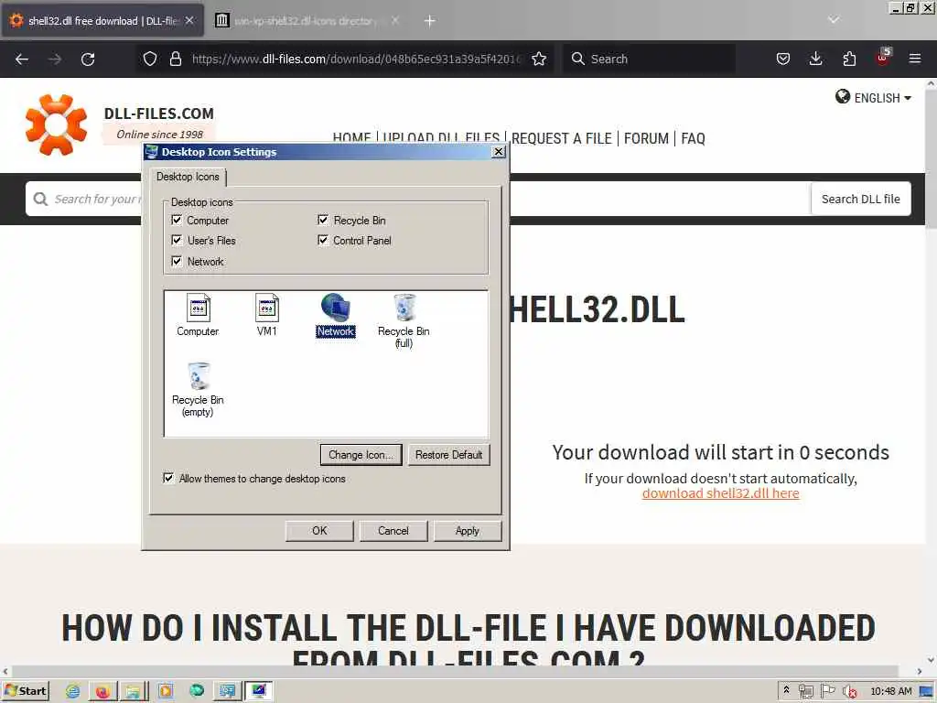
Task: Click the DLL-FILES.COM orange gear logo
Action: click(x=56, y=124)
